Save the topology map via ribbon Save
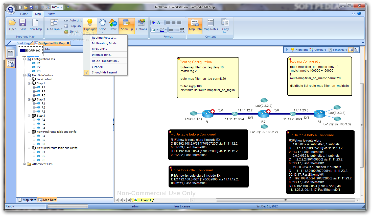372x216 pixels. [x=23, y=25]
